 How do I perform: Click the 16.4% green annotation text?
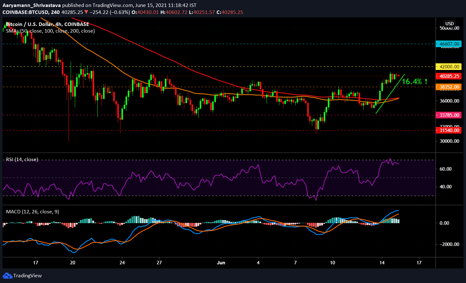412,82
